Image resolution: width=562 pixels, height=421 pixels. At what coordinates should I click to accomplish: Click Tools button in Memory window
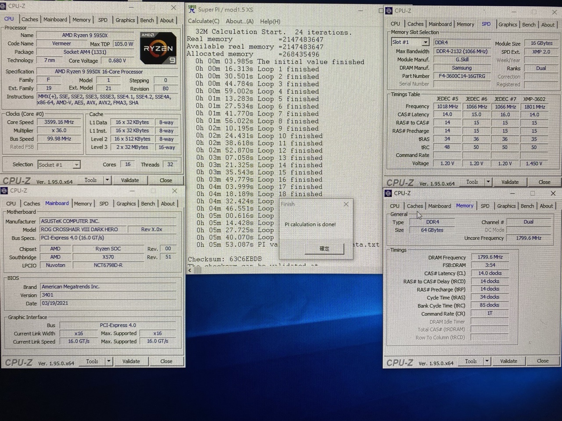pos(471,361)
